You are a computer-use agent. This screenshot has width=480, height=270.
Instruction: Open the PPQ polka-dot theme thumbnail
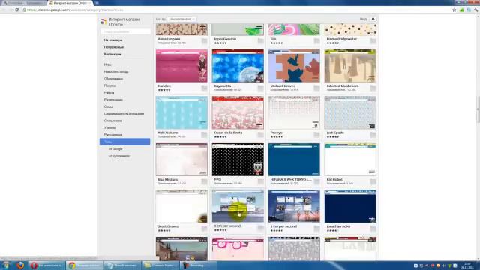point(238,160)
